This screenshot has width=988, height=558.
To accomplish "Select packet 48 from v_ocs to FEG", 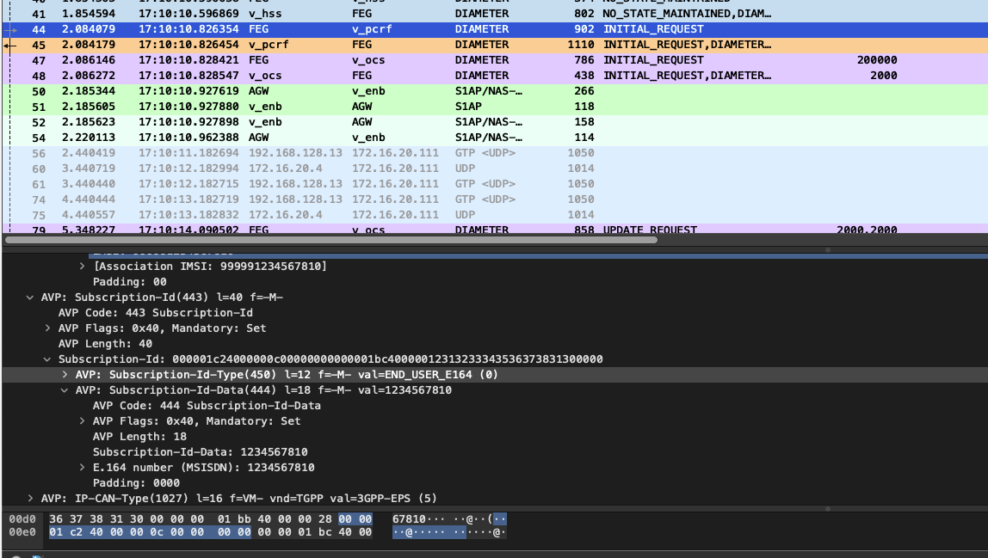I will click(x=344, y=75).
